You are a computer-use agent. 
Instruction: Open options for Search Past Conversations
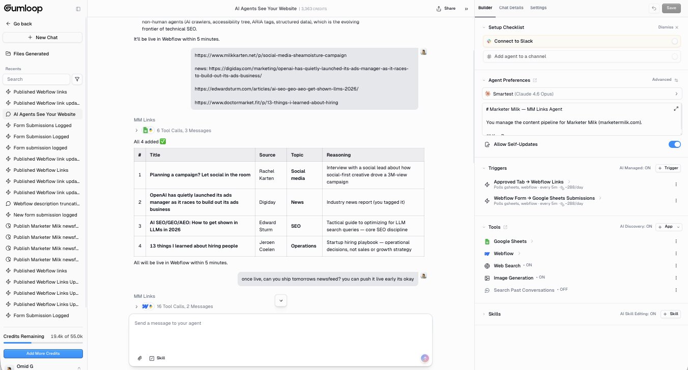pos(676,290)
